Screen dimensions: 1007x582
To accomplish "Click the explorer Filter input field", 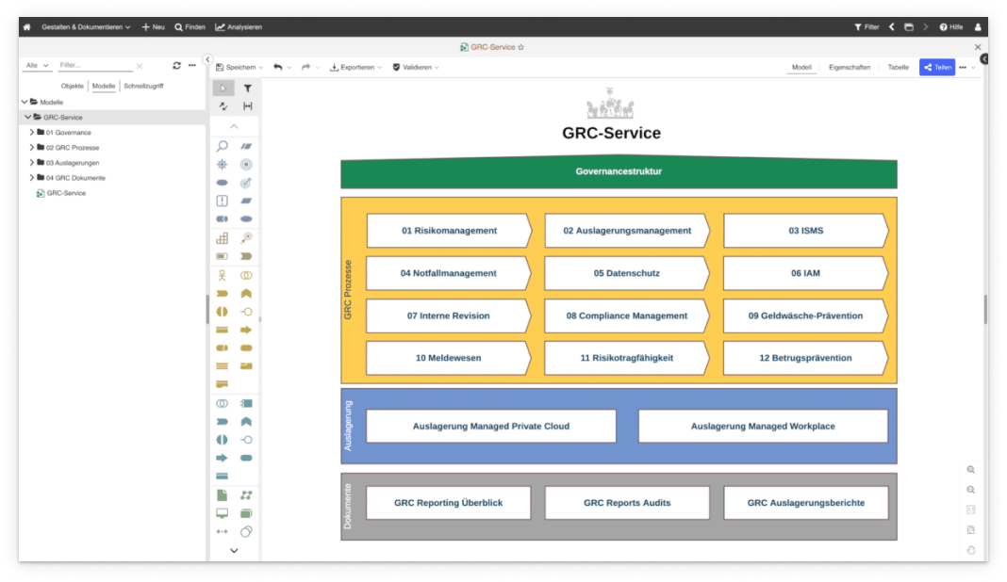I will point(95,65).
